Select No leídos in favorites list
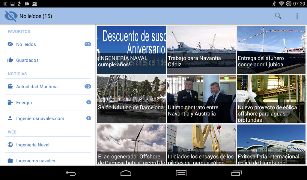307x180 pixels. (48, 44)
